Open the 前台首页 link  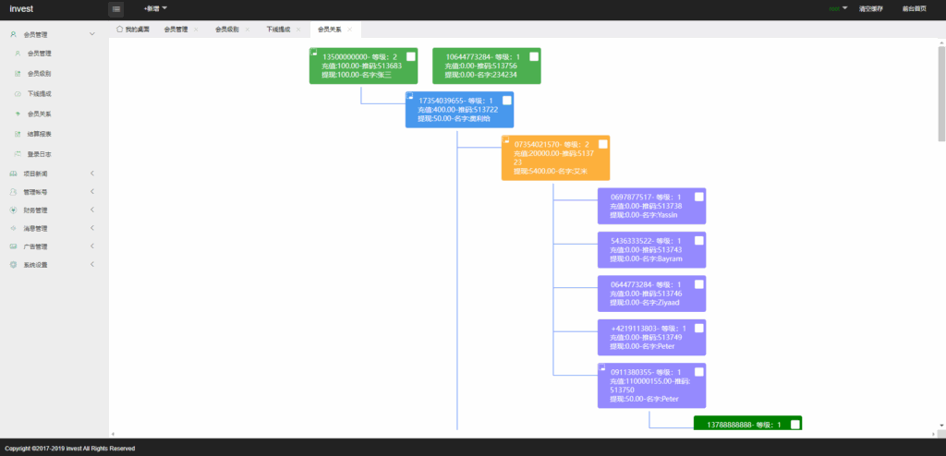pyautogui.click(x=914, y=8)
